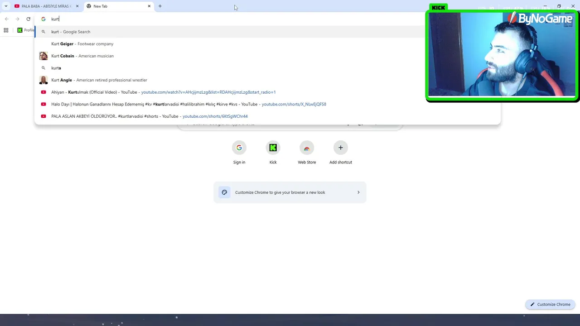Image resolution: width=580 pixels, height=326 pixels.
Task: Click the browser reload button
Action: [x=28, y=19]
